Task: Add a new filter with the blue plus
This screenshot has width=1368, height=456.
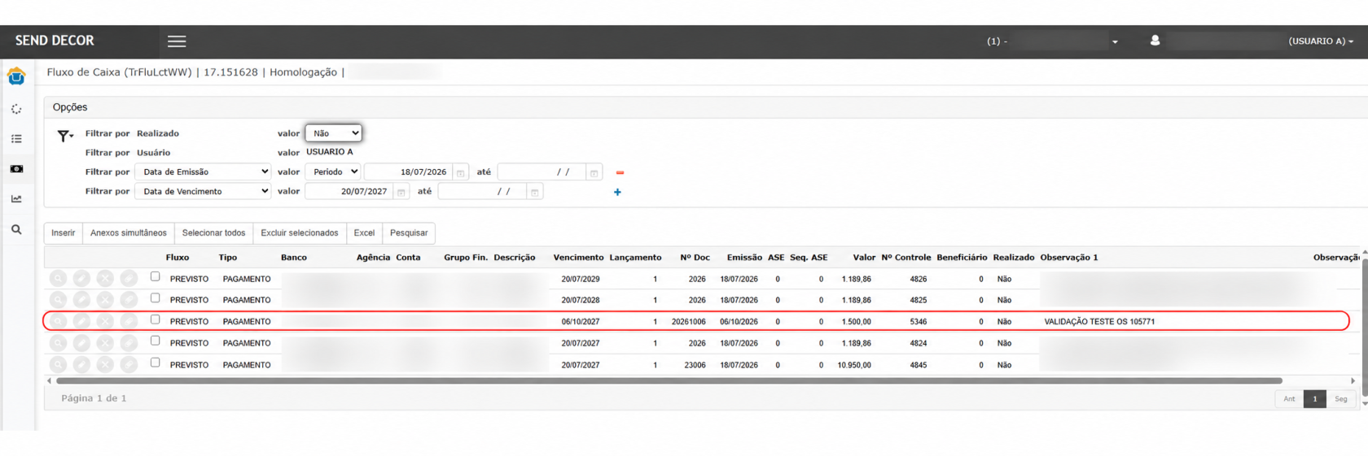Action: [617, 192]
